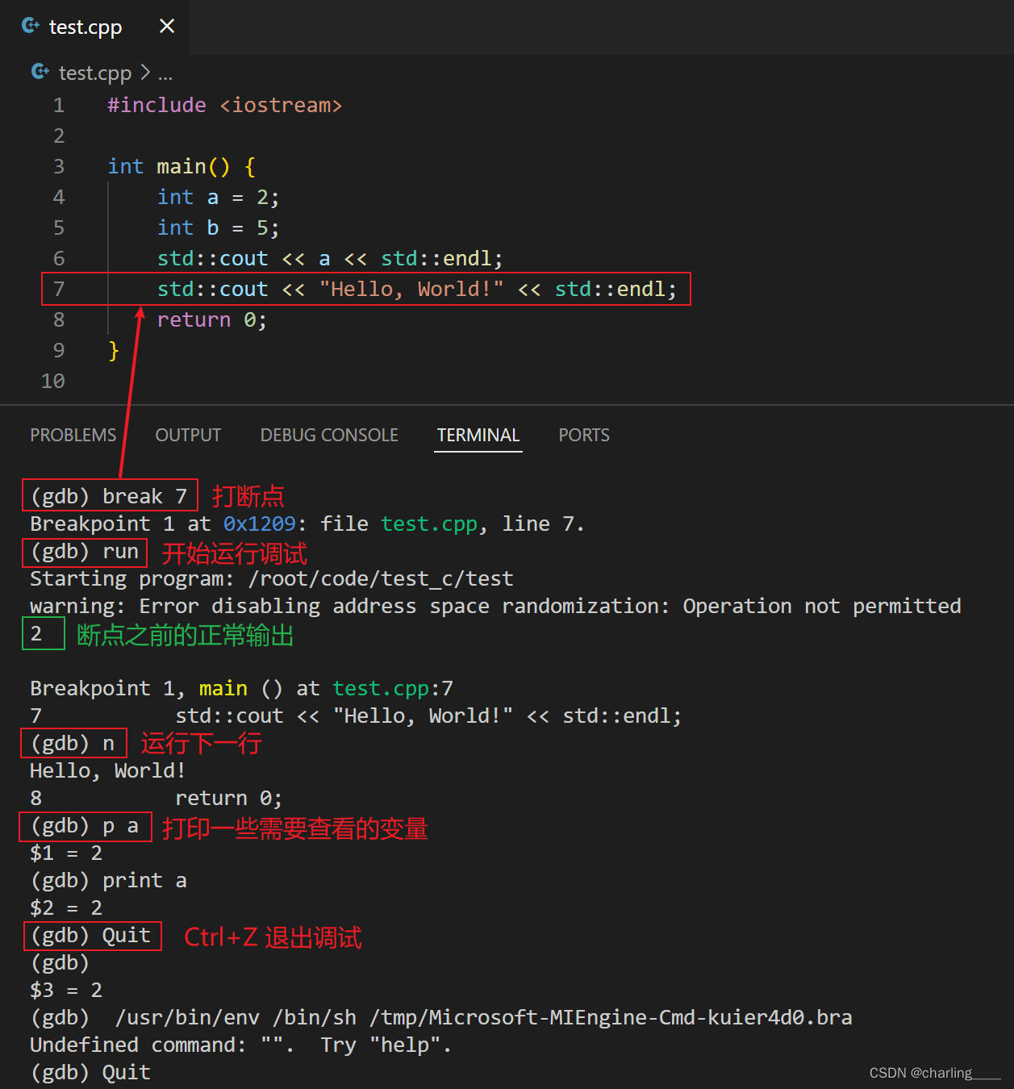The height and width of the screenshot is (1089, 1014).
Task: Click the 'int b = 5;' code line
Action: click(219, 227)
